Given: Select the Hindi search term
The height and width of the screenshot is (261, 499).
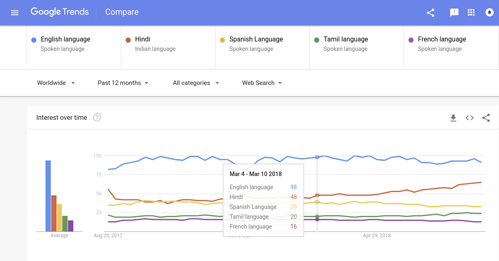Looking at the screenshot, I should [143, 39].
